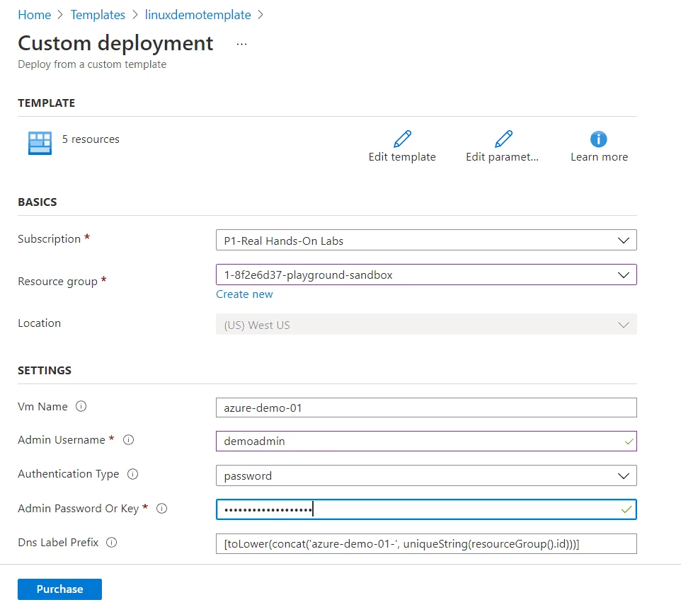The height and width of the screenshot is (612, 681).
Task: Click the template resources icon
Action: coord(40,143)
